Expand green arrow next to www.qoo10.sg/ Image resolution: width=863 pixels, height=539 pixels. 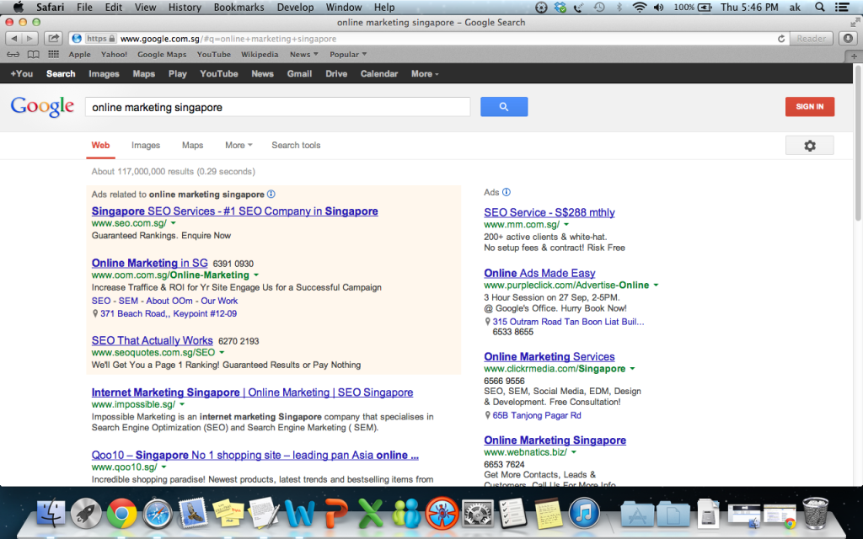[164, 467]
